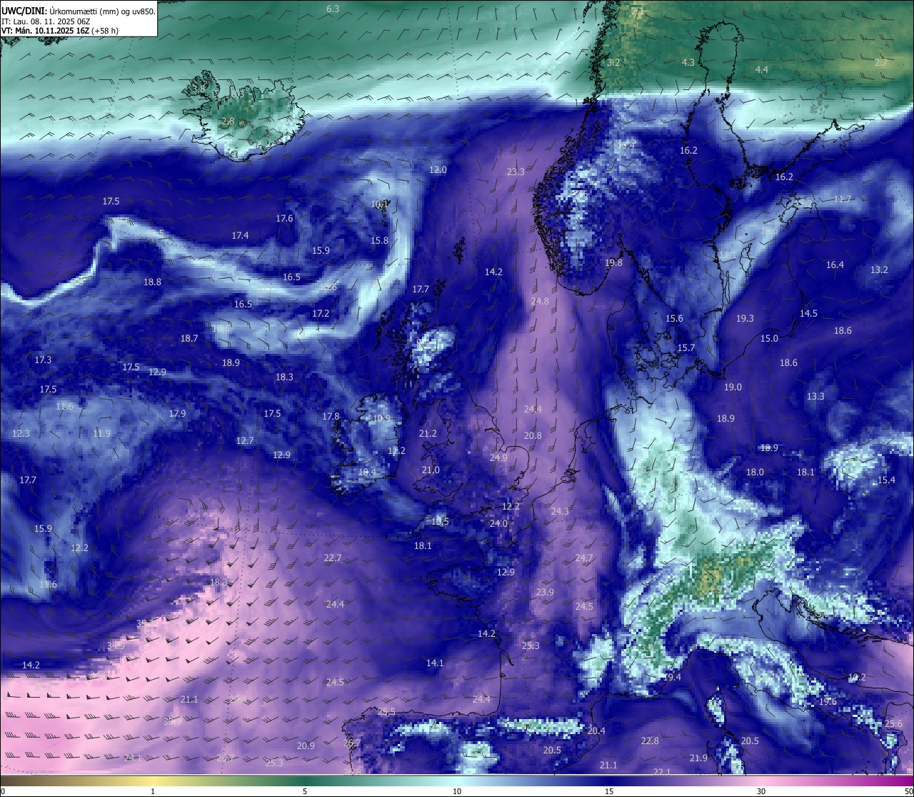Viewport: 914px width, 797px height.
Task: Click the 'UWC/DINI: Úrkomumætti (mm) og uv850.' title
Action: click(x=79, y=11)
